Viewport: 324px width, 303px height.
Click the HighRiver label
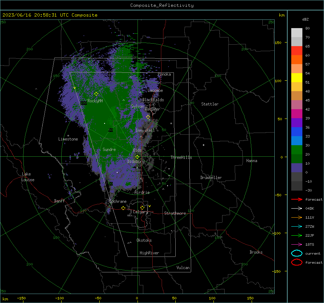149,253
